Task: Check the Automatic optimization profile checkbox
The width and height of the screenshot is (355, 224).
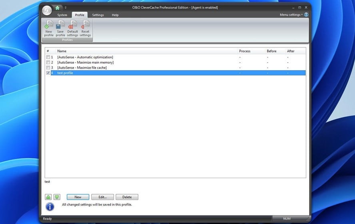Action: pyautogui.click(x=48, y=57)
